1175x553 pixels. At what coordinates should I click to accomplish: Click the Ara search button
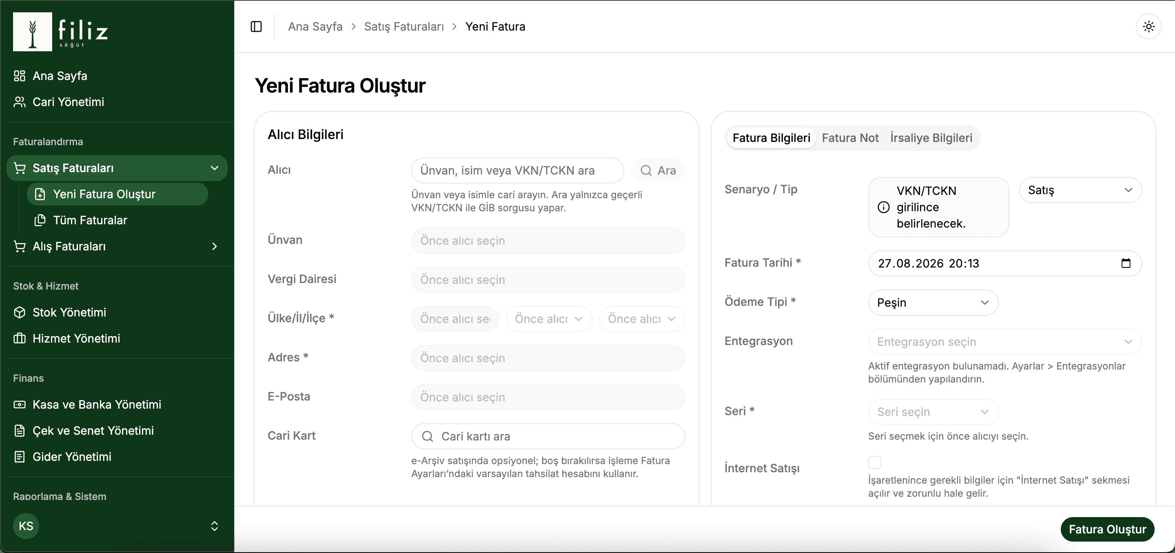(x=658, y=170)
